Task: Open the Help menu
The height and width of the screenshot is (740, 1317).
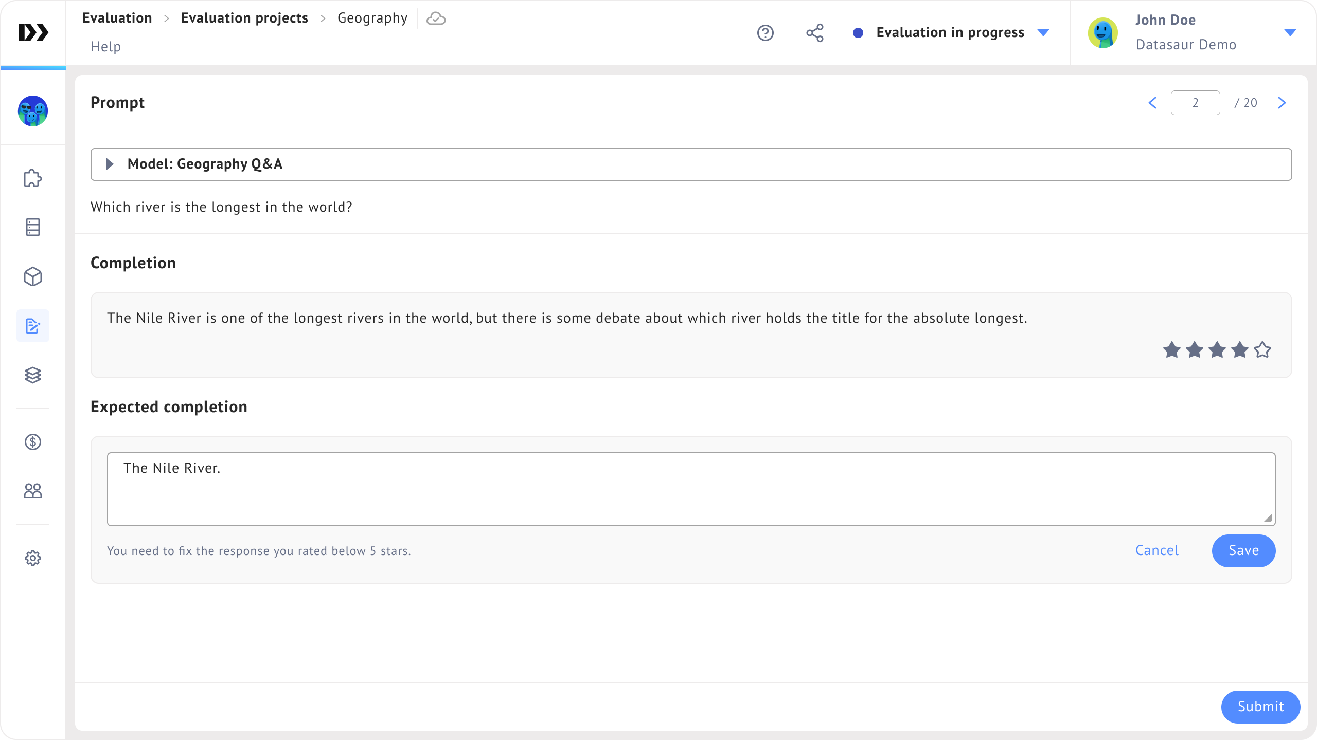Action: tap(105, 47)
